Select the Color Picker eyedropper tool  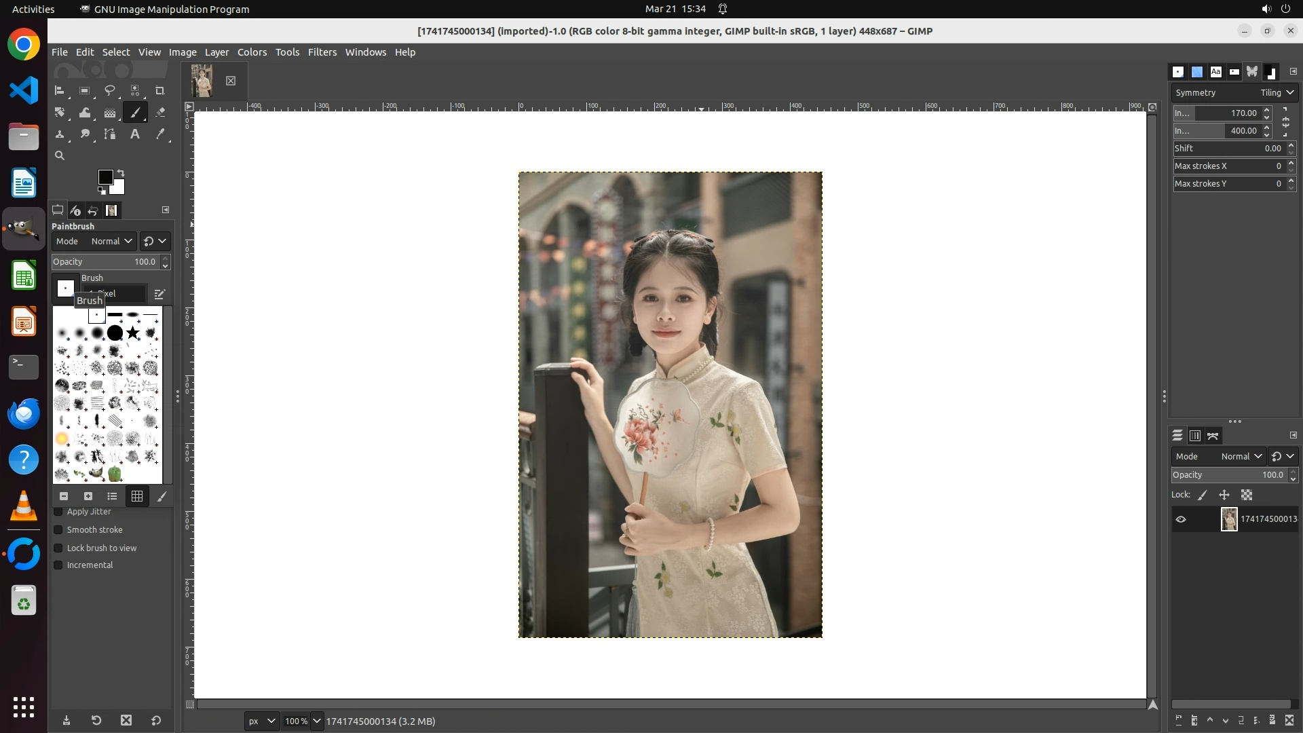(160, 134)
